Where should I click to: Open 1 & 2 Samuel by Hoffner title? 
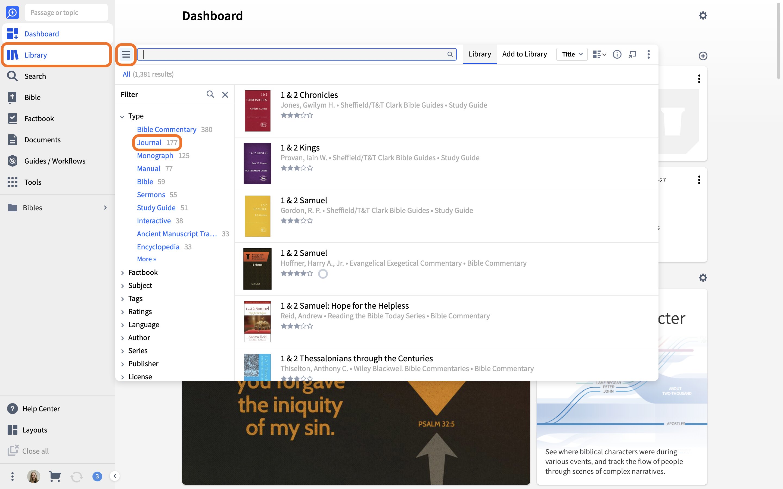303,253
